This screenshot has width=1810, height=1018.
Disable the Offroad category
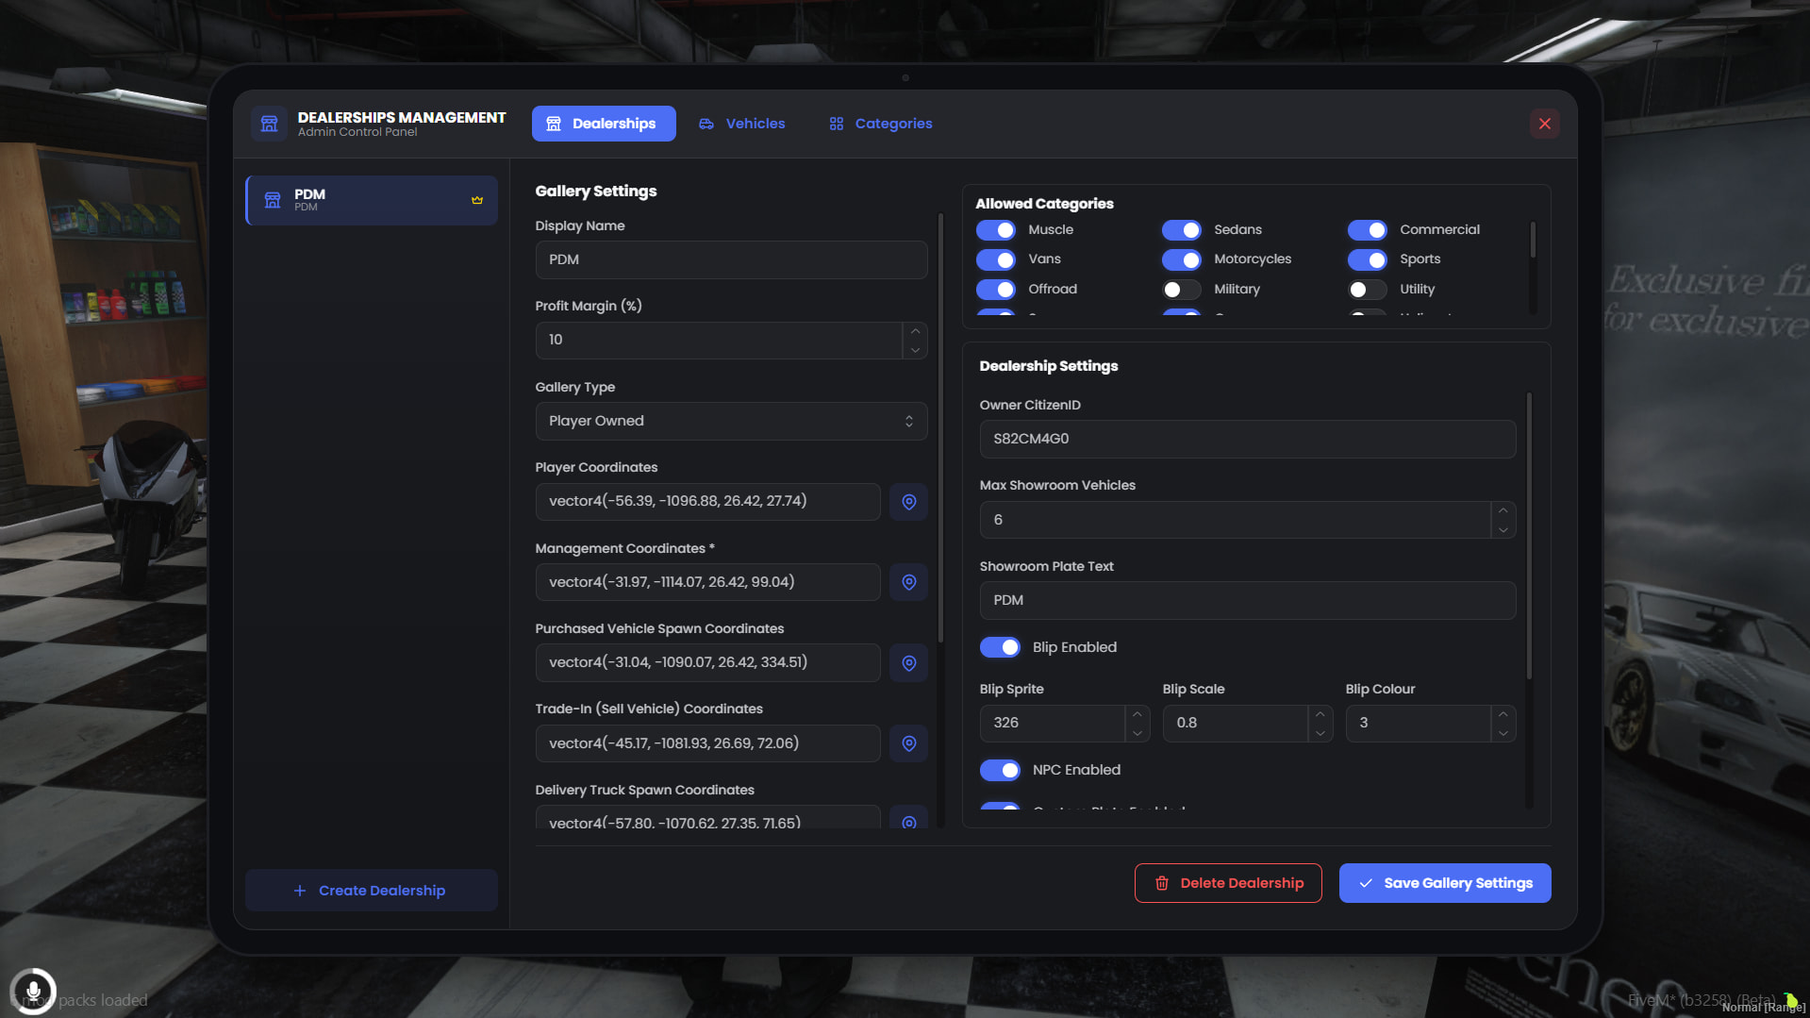(x=996, y=290)
